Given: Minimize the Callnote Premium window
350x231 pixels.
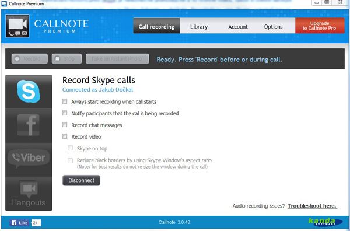Looking at the screenshot, I should point(317,2).
